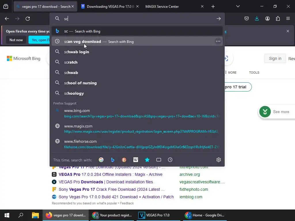Click the archive.org result domain
The image size is (295, 221).
(x=190, y=174)
